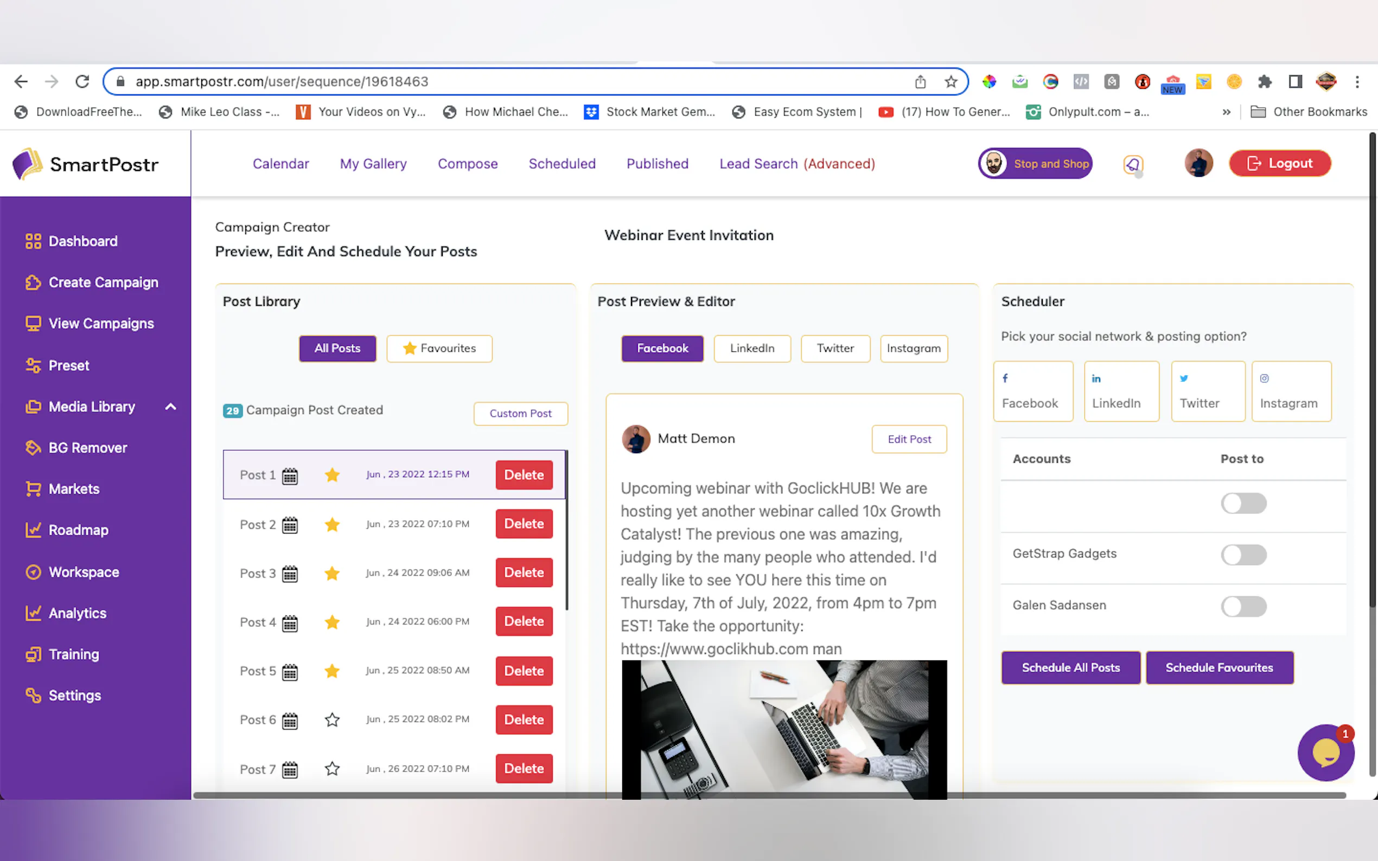Image resolution: width=1378 pixels, height=861 pixels.
Task: Click the Post 5 calendar icon
Action: tap(290, 672)
